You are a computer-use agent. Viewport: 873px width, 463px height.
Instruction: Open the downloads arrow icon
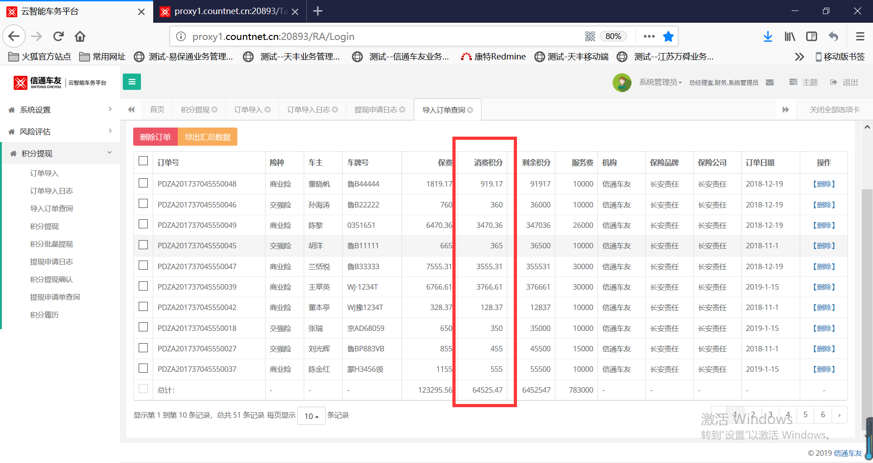point(768,36)
